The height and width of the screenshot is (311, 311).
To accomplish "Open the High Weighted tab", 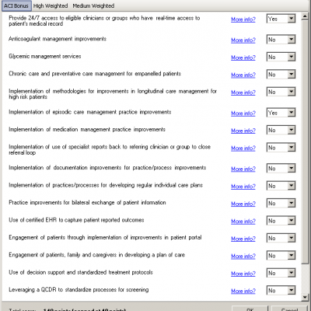I will (51, 5).
